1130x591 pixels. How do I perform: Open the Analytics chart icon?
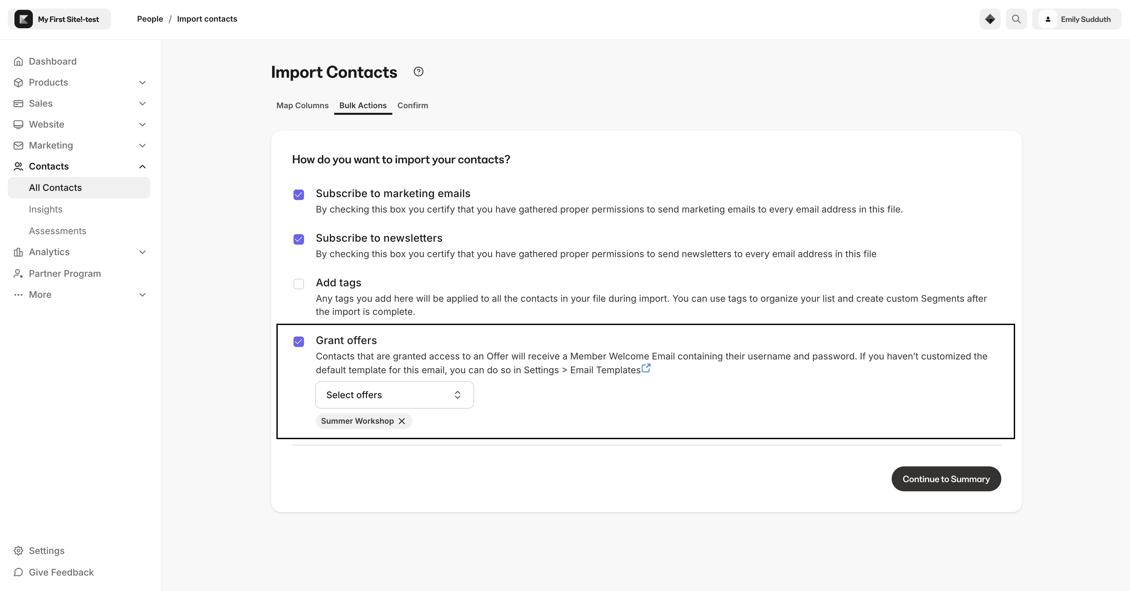(18, 252)
